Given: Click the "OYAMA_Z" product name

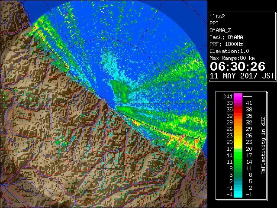Looking at the screenshot, I should pyautogui.click(x=220, y=30).
